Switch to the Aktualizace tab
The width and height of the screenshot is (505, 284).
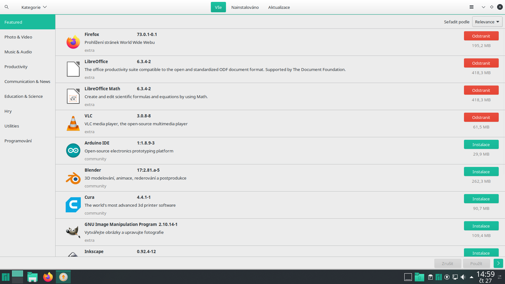[x=279, y=7]
